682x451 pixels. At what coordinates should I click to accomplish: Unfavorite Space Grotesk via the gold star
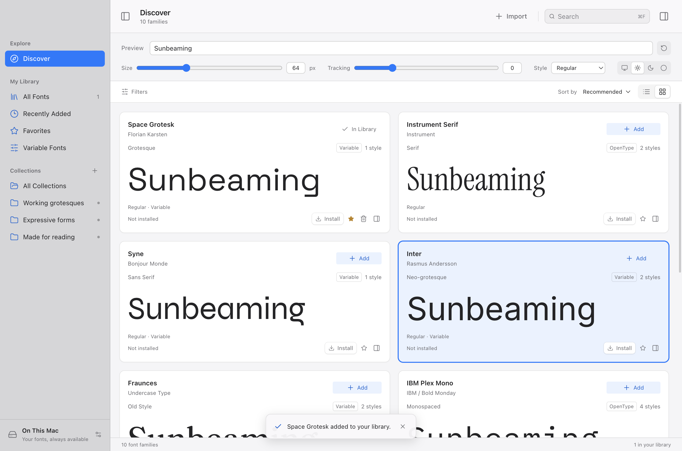(351, 219)
